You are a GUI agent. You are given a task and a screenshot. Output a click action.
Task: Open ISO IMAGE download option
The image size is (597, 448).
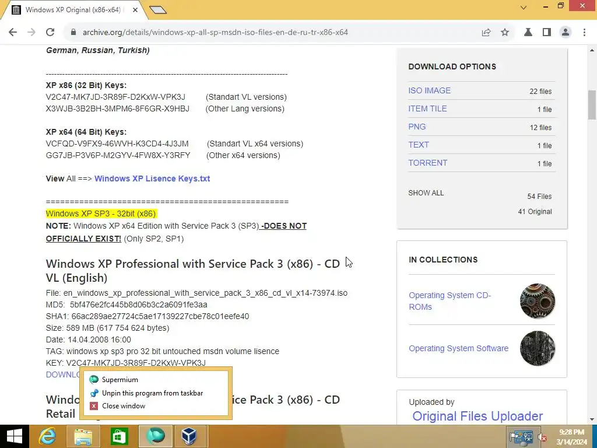click(x=429, y=90)
